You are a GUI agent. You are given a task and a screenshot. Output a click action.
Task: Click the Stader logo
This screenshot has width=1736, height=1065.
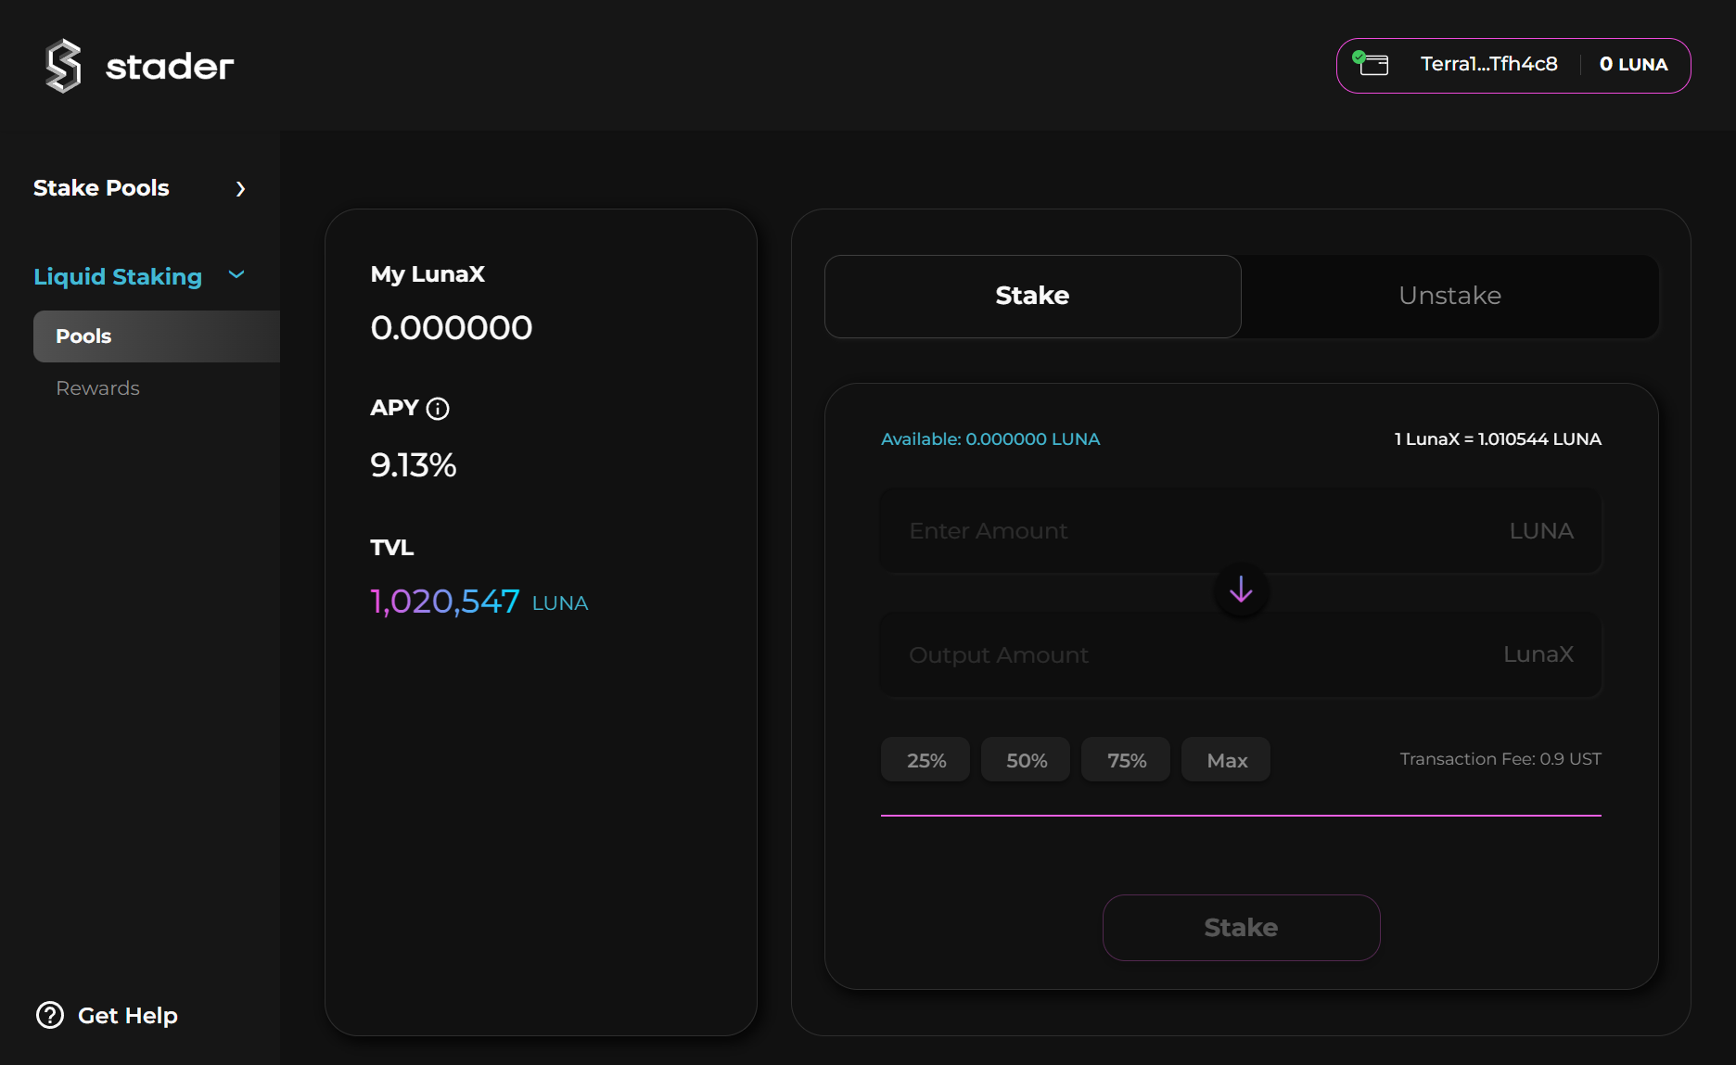[137, 64]
